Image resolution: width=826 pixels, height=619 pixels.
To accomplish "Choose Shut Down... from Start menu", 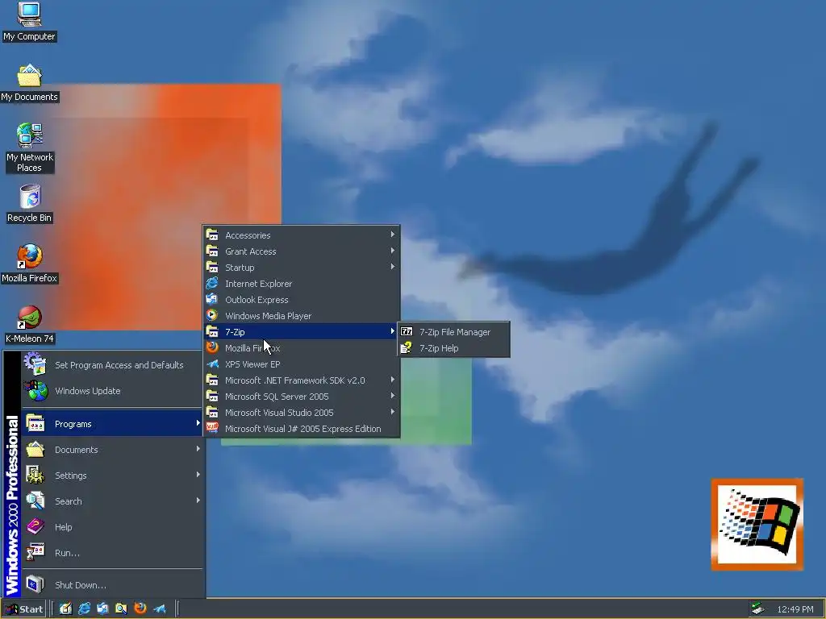I will (111, 585).
